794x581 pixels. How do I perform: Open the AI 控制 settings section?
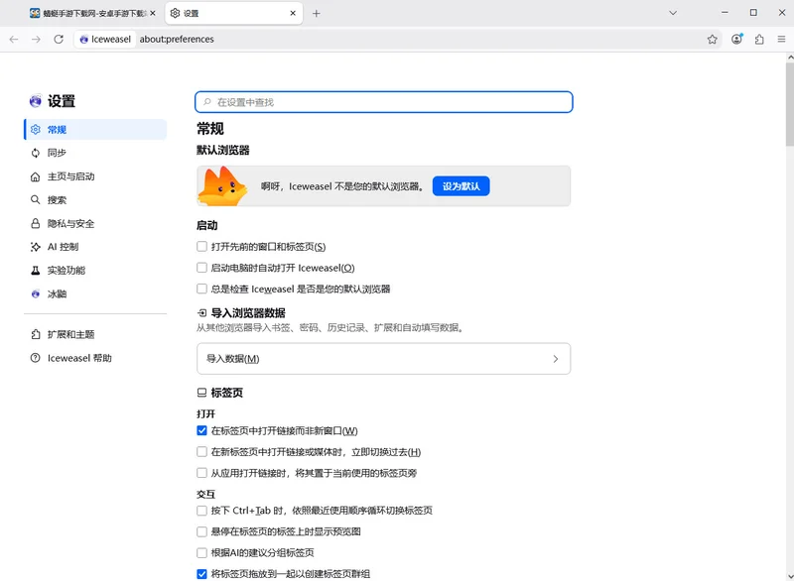[x=95, y=247]
